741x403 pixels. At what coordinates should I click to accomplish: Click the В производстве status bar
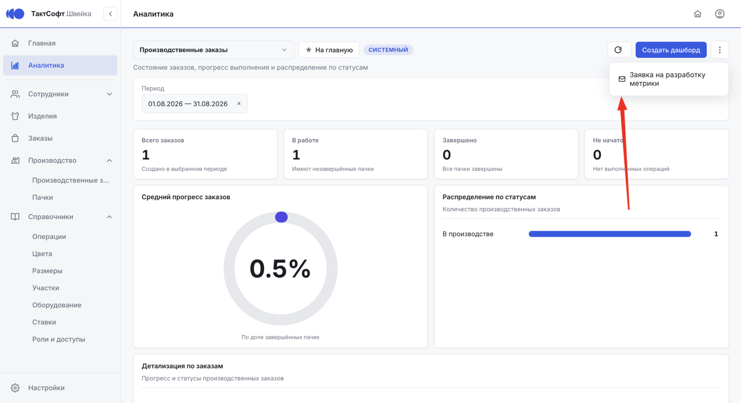coord(610,234)
